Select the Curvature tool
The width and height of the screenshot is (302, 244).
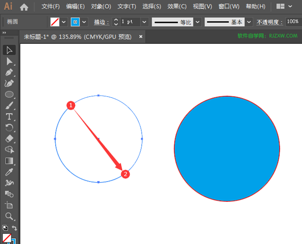point(9,83)
